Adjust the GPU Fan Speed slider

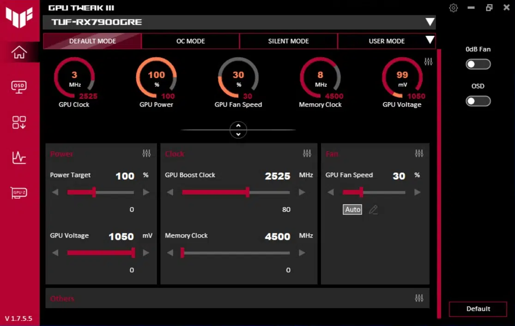[374, 192]
